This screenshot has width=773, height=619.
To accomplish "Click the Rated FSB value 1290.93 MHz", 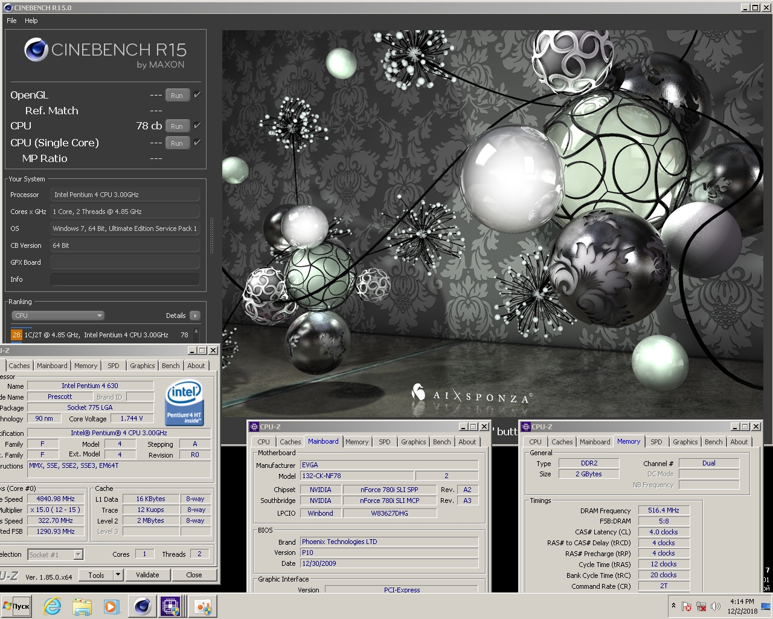I will click(x=56, y=531).
